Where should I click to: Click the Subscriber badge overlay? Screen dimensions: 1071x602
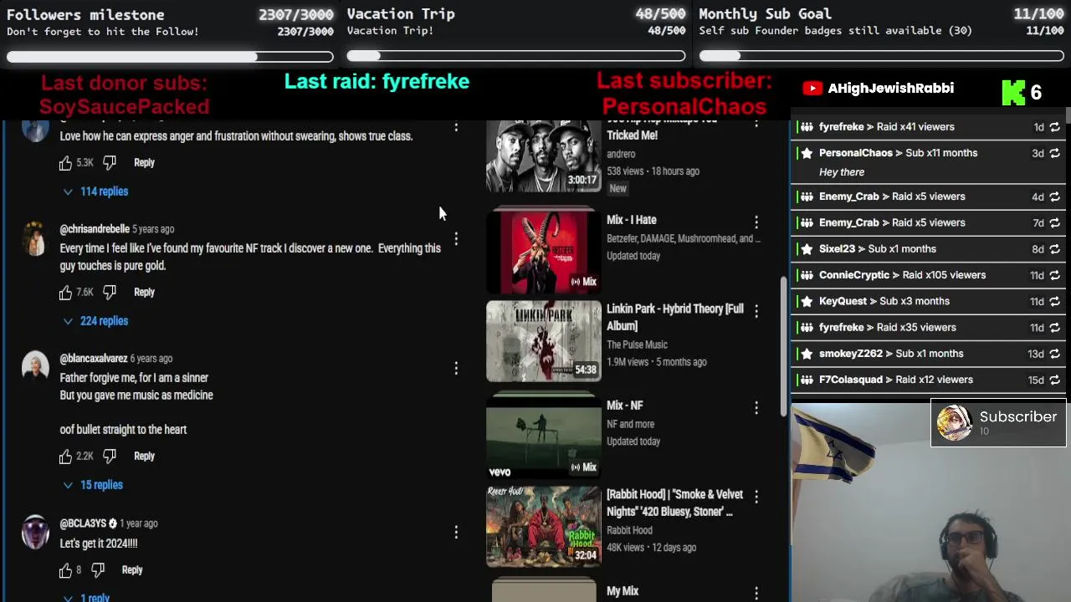[x=998, y=423]
